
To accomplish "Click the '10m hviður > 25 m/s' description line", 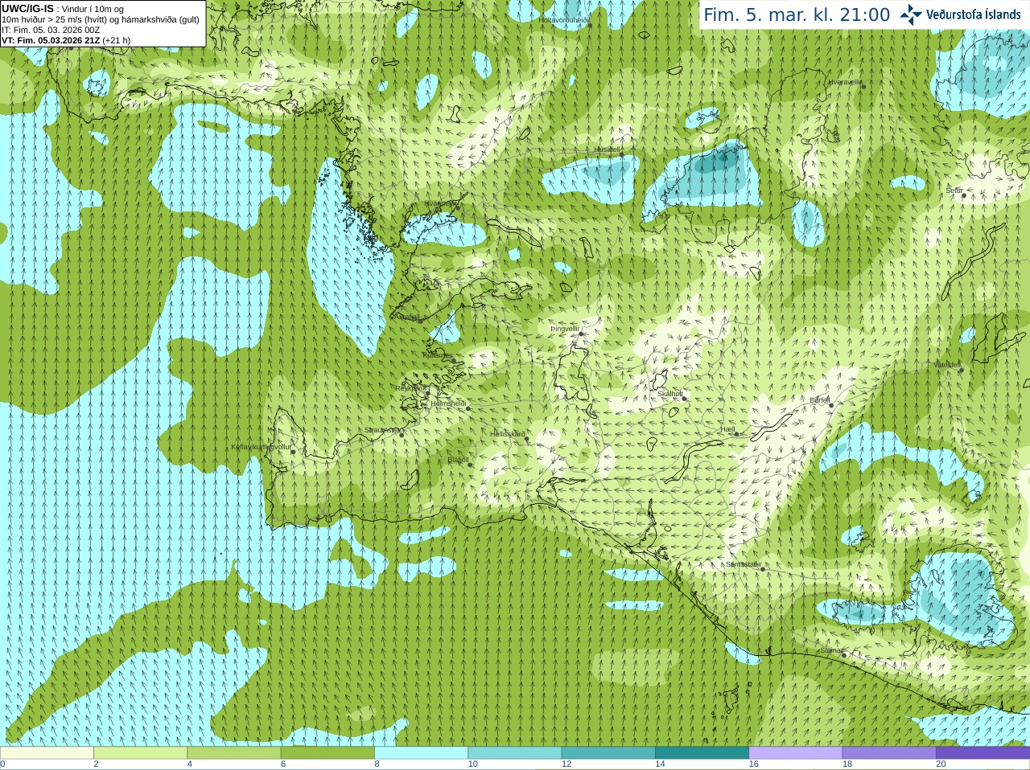I will 101,19.
